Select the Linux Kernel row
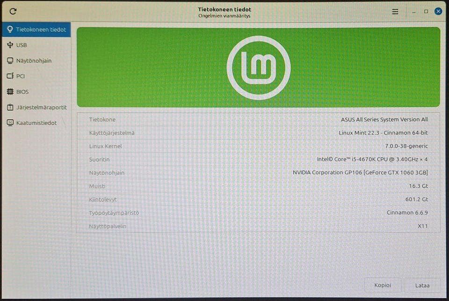Screen dimensions: 449x301 point(258,146)
